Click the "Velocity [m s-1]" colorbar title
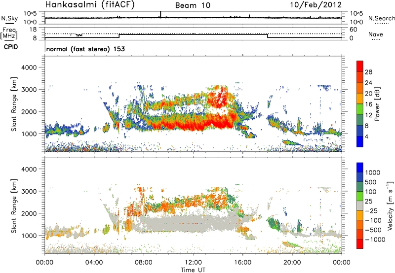 390,205
